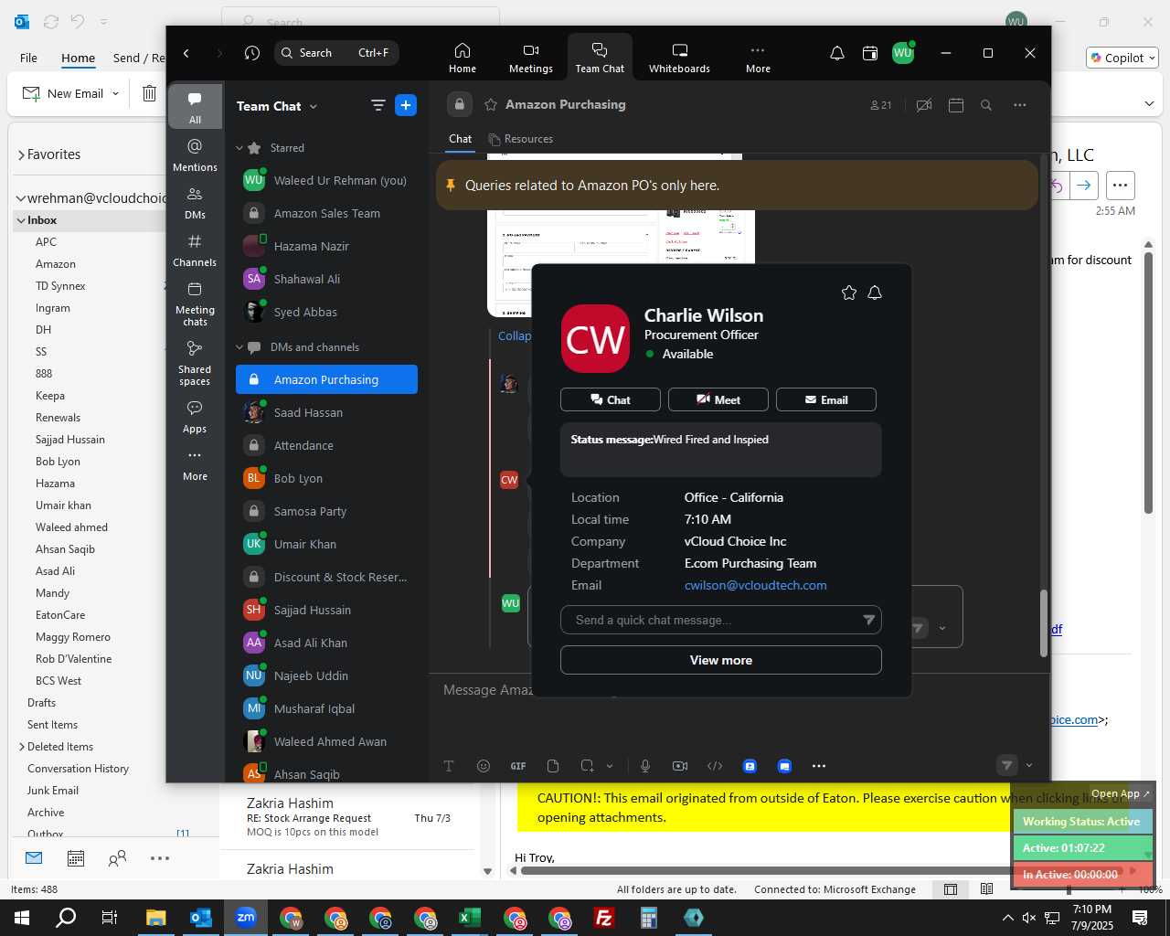Collapse the Outlook Inbox folder
The width and height of the screenshot is (1170, 936).
tap(20, 220)
